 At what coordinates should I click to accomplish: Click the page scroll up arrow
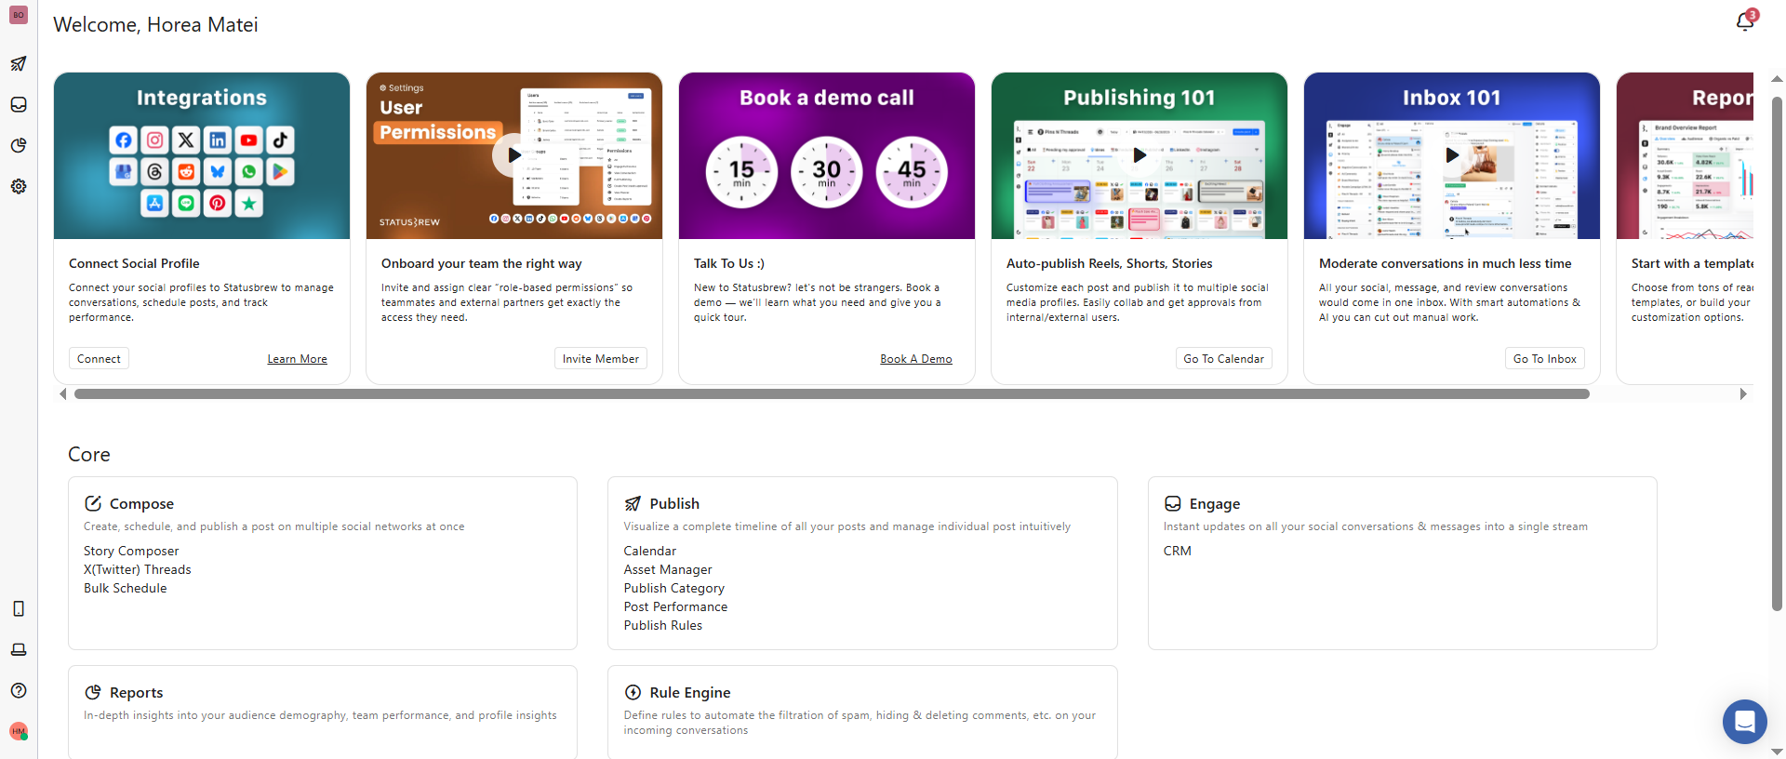click(1777, 79)
